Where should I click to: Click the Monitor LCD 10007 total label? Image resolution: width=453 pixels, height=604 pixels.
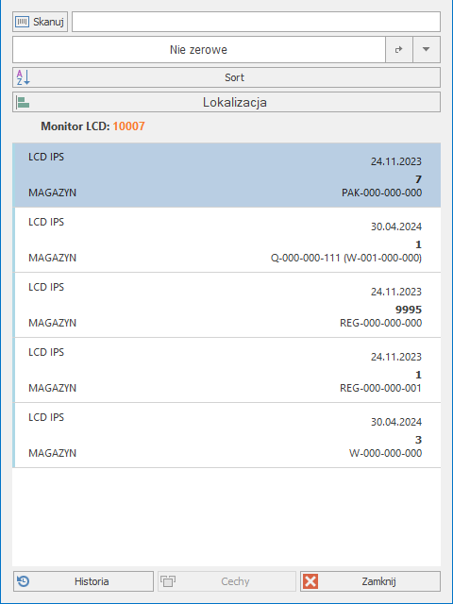pyautogui.click(x=92, y=126)
